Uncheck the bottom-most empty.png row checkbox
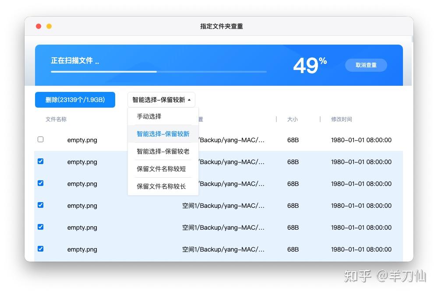 40,248
